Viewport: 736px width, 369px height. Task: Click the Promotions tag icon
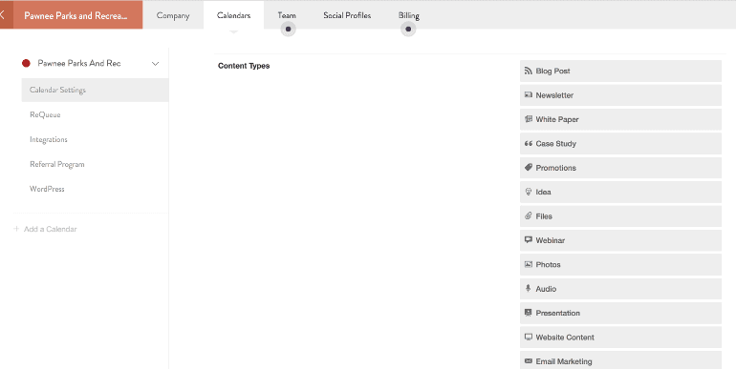coord(528,168)
